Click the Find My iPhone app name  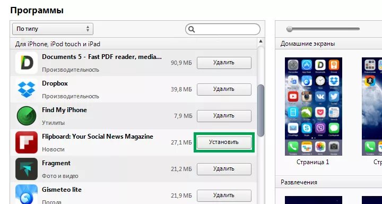64,110
